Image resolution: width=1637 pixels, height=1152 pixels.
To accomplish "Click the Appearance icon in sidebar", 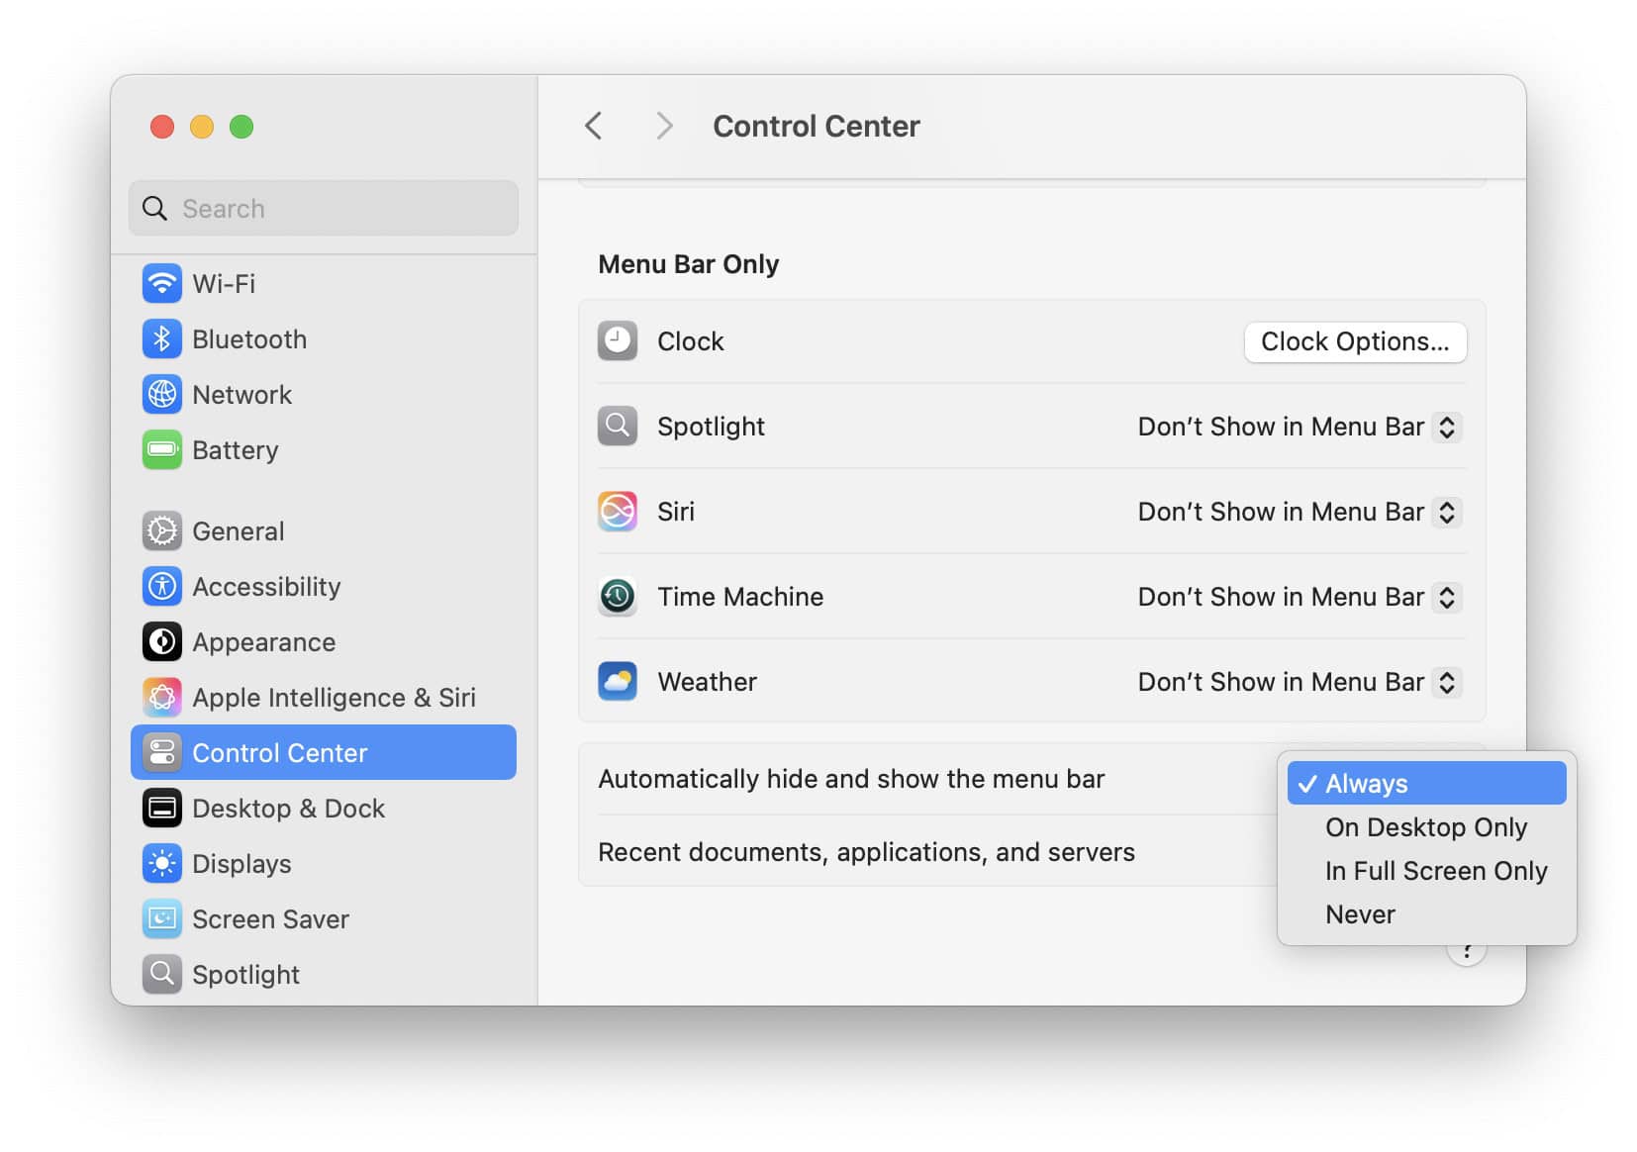I will pyautogui.click(x=161, y=641).
